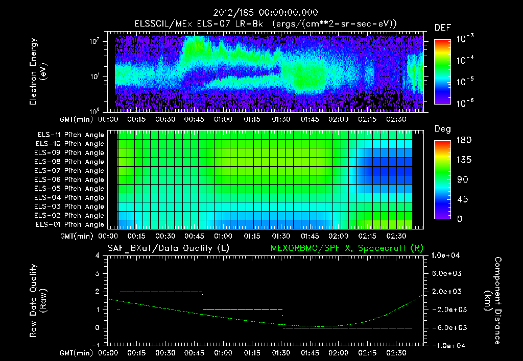523x361 pixels.
Task: Click 01:00 time tick under the spectrogram
Action: [x=223, y=119]
